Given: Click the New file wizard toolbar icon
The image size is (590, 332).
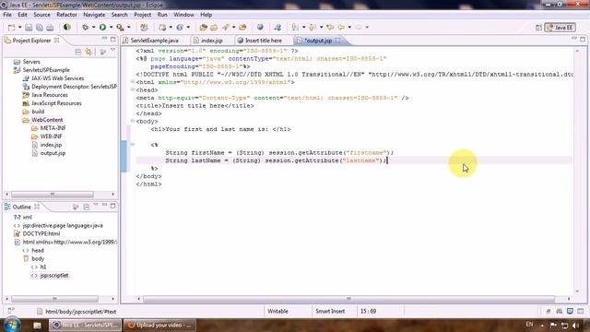Looking at the screenshot, I should (x=11, y=27).
